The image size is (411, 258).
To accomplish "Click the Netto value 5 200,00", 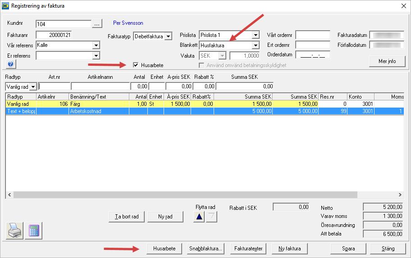I will point(383,207).
